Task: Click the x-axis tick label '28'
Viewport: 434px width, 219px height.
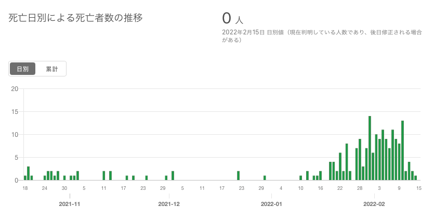Action: (360, 188)
